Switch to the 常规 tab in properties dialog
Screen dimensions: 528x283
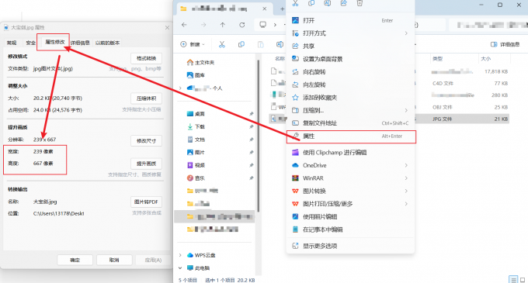click(x=12, y=43)
